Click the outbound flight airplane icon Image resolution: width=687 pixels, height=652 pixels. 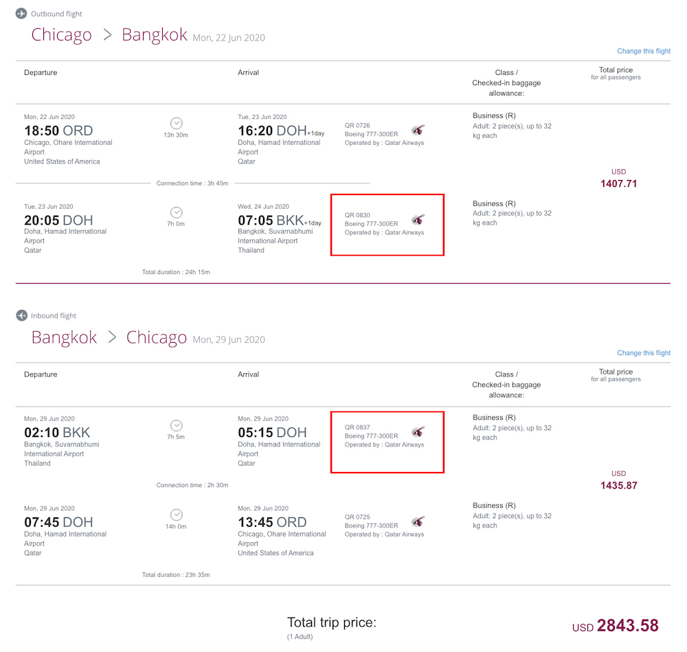[x=21, y=14]
